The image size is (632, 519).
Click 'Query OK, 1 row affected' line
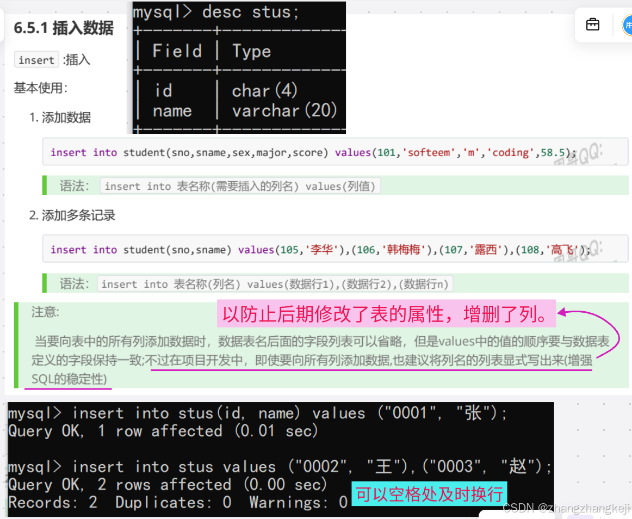[163, 431]
